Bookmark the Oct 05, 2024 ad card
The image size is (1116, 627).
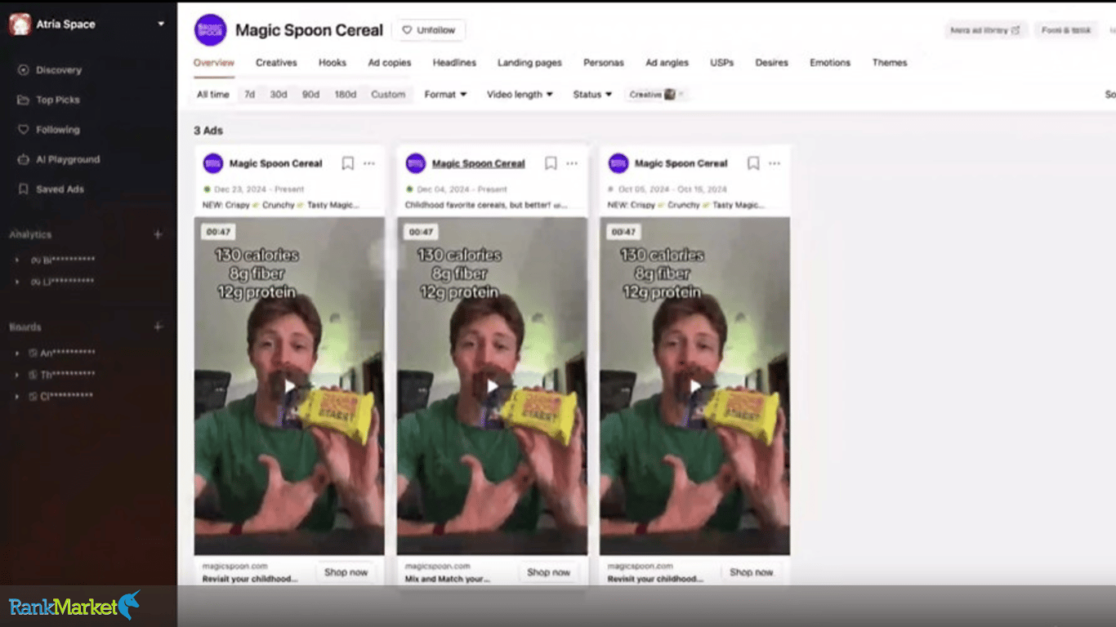coord(753,163)
